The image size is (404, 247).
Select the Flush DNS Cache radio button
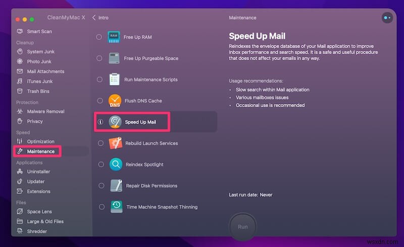tap(100, 101)
